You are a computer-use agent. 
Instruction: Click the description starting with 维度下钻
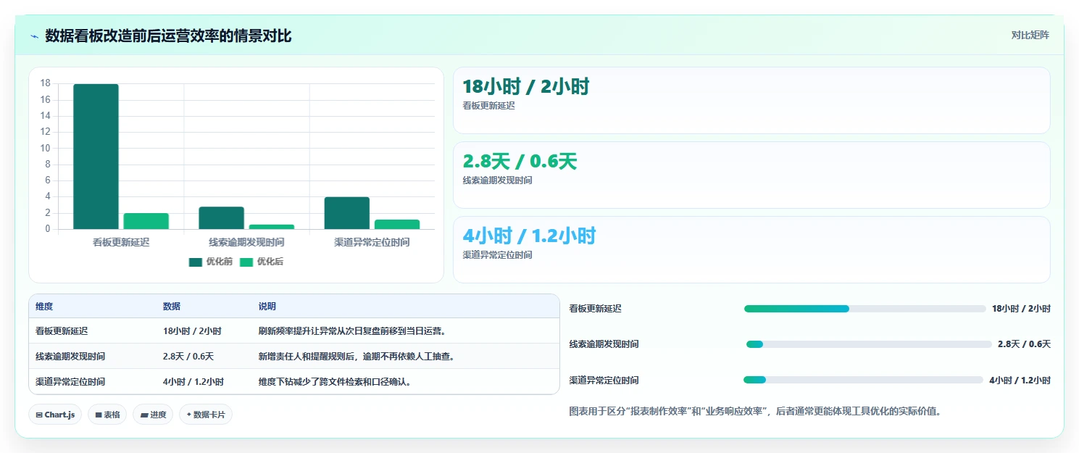[336, 382]
